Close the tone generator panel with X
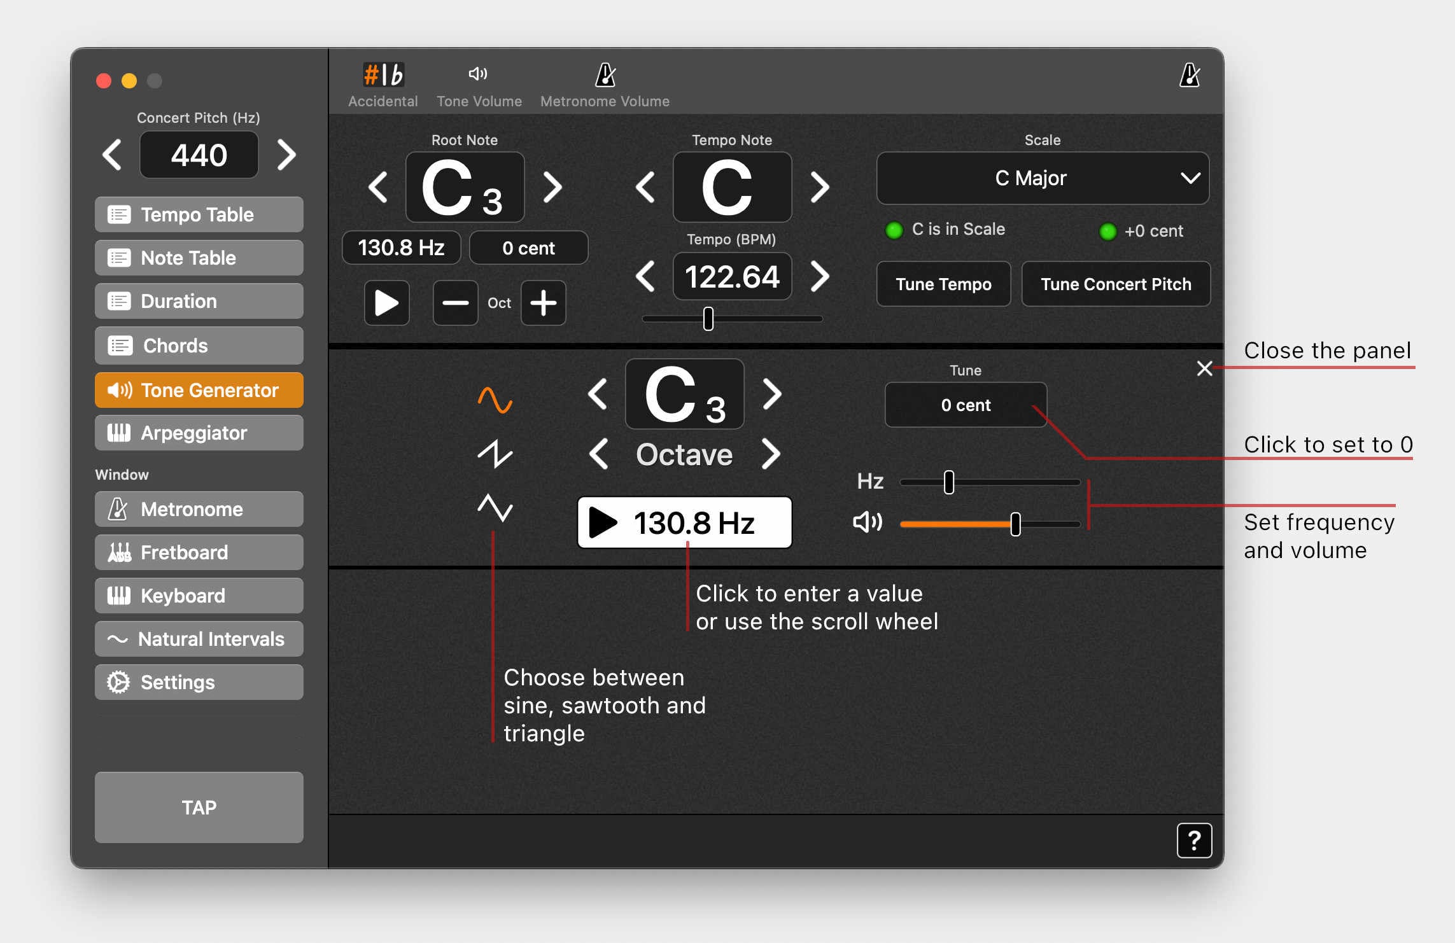 [x=1204, y=368]
